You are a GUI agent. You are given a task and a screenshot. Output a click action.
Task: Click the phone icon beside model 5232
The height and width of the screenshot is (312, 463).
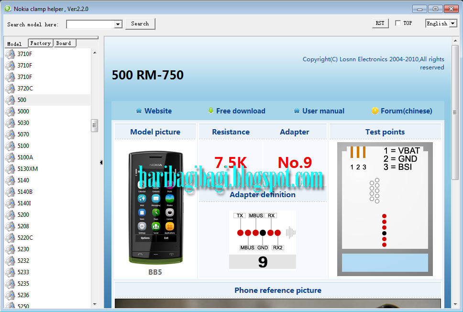coord(10,261)
